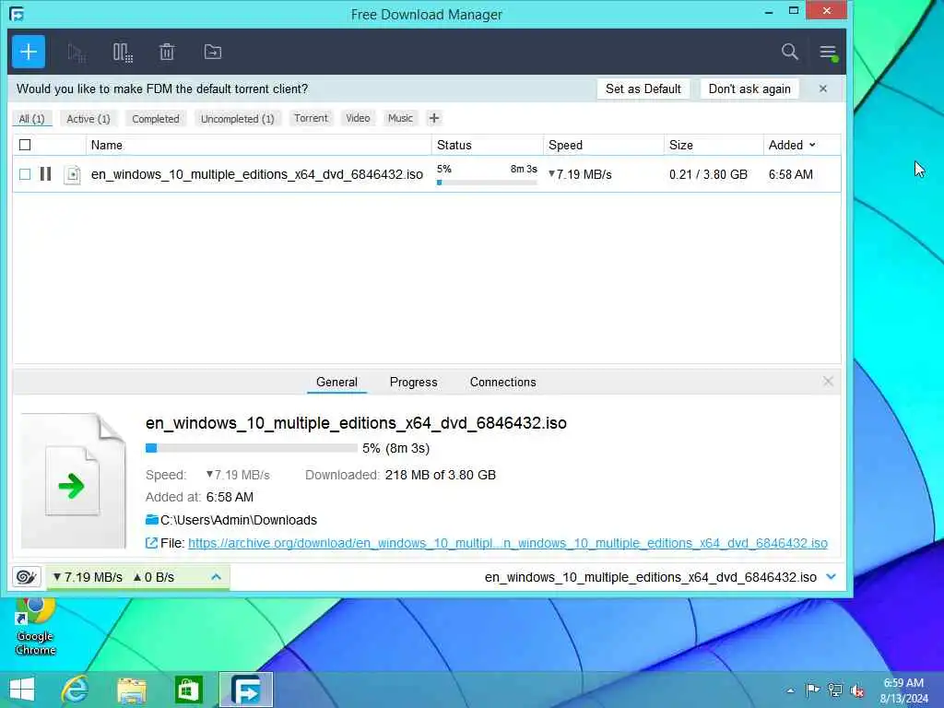Open File Explorer from the taskbar

[x=132, y=690]
